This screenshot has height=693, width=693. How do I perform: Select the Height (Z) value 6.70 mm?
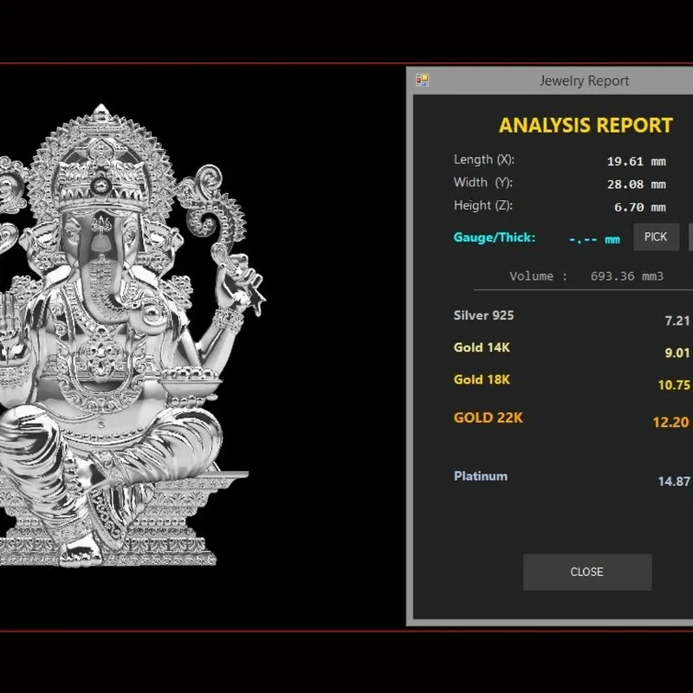tap(640, 207)
